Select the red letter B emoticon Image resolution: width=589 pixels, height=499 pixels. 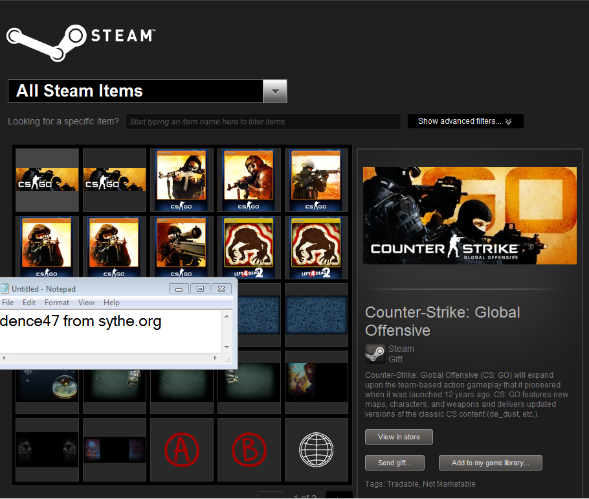tap(249, 449)
